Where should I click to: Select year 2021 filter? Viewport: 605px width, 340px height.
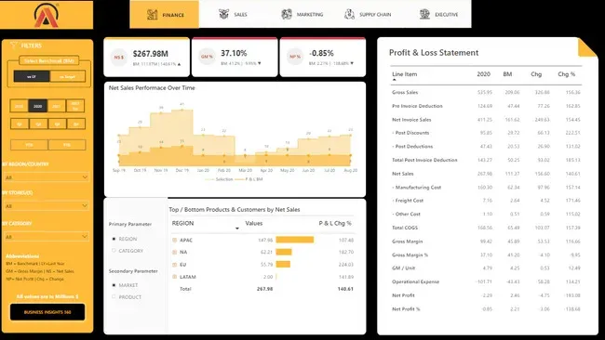click(57, 106)
